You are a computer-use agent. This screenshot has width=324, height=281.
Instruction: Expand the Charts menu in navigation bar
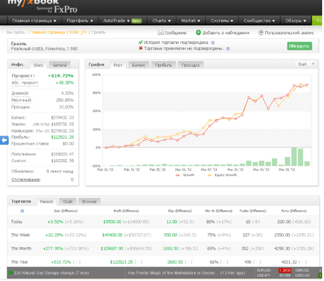pyautogui.click(x=161, y=20)
